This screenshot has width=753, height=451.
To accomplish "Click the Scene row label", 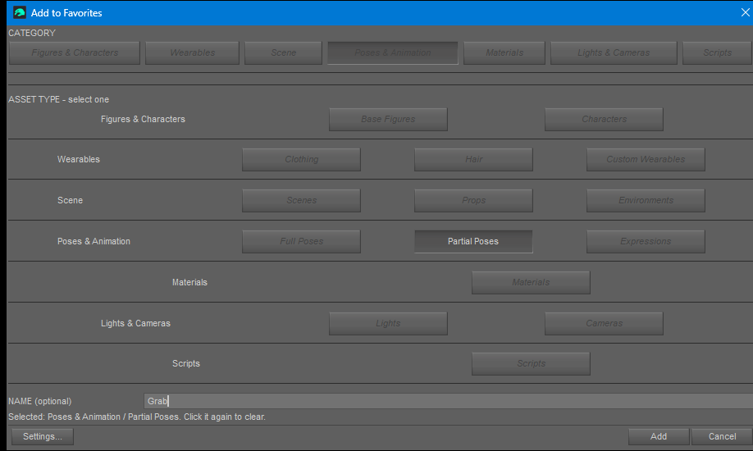I will (x=70, y=200).
